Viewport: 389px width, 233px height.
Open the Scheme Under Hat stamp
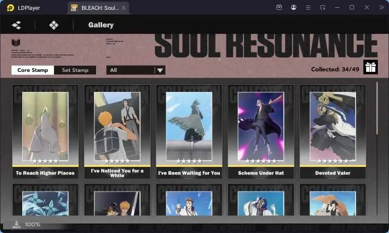[261, 132]
